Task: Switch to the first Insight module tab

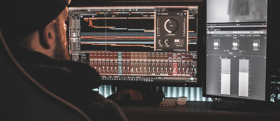Action: pos(214,35)
